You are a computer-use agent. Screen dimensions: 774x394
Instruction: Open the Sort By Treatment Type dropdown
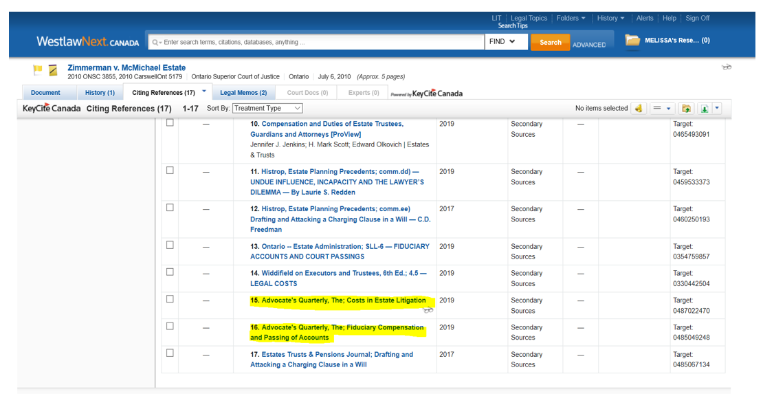tap(267, 108)
